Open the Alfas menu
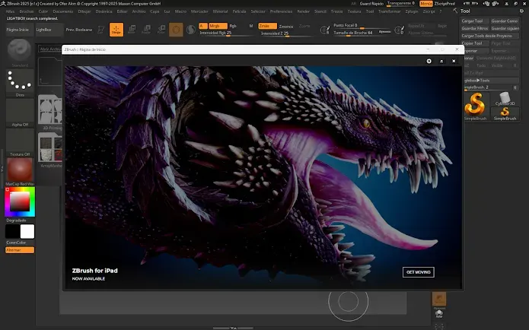Screen dimensions: 529x330 [x=10, y=11]
